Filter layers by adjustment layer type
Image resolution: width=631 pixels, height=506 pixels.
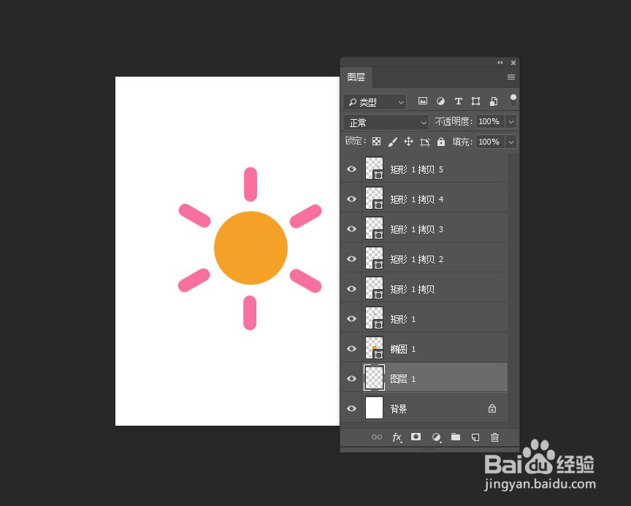pyautogui.click(x=440, y=101)
